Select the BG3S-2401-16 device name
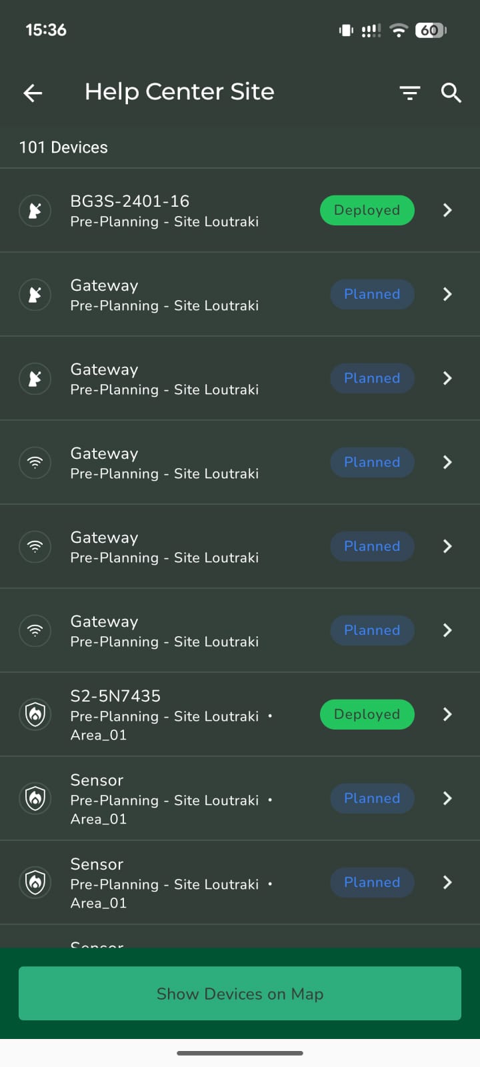Image resolution: width=480 pixels, height=1067 pixels. pyautogui.click(x=130, y=201)
